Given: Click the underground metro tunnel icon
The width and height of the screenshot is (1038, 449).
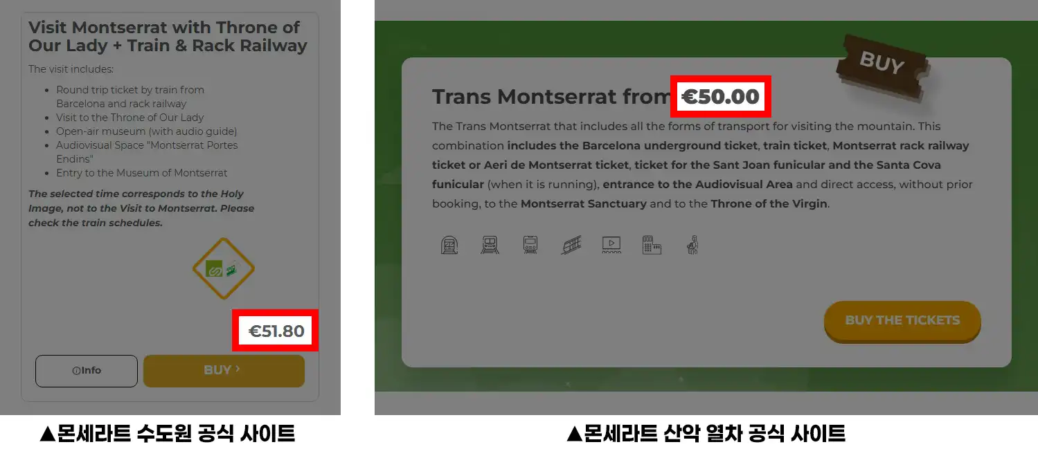Looking at the screenshot, I should tap(449, 245).
